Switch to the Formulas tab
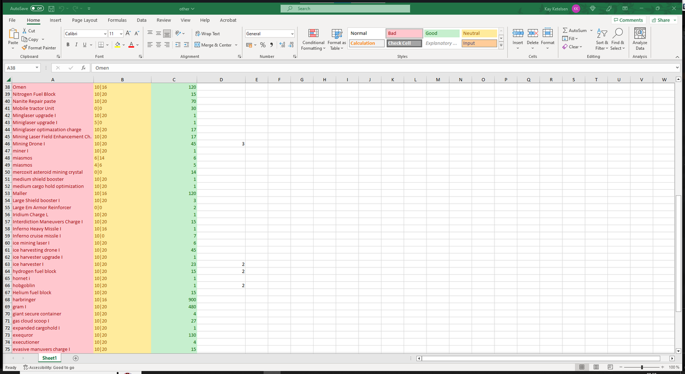The width and height of the screenshot is (685, 374). point(117,20)
